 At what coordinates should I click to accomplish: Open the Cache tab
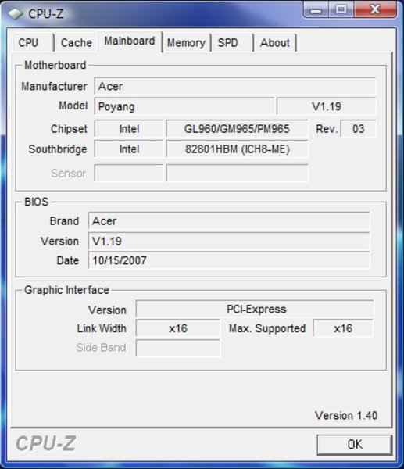77,43
